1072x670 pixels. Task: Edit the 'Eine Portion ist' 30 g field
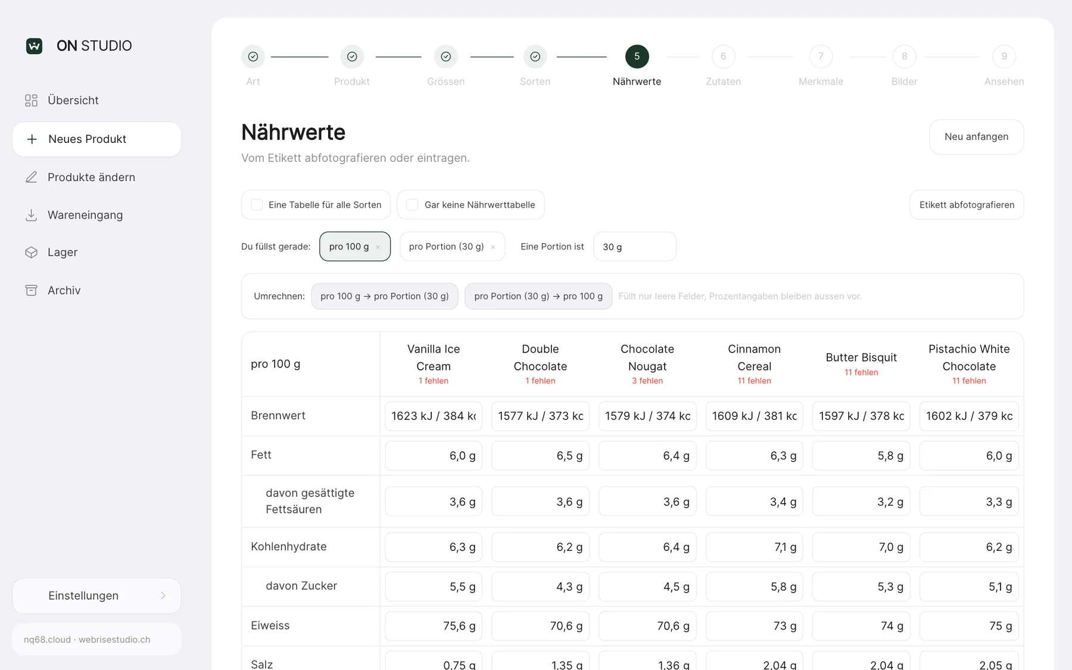(635, 247)
